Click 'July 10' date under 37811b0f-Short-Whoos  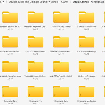(35, 54)
